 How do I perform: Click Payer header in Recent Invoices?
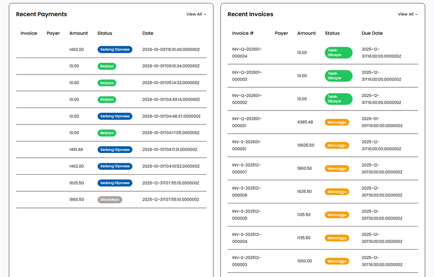click(x=282, y=34)
